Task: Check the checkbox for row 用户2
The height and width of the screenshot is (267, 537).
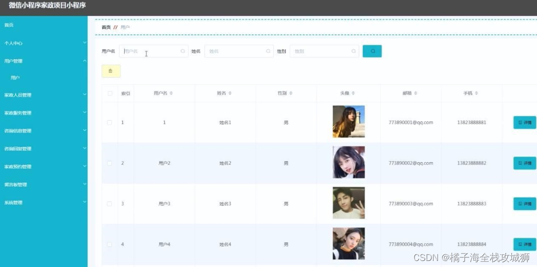Action: coord(110,163)
